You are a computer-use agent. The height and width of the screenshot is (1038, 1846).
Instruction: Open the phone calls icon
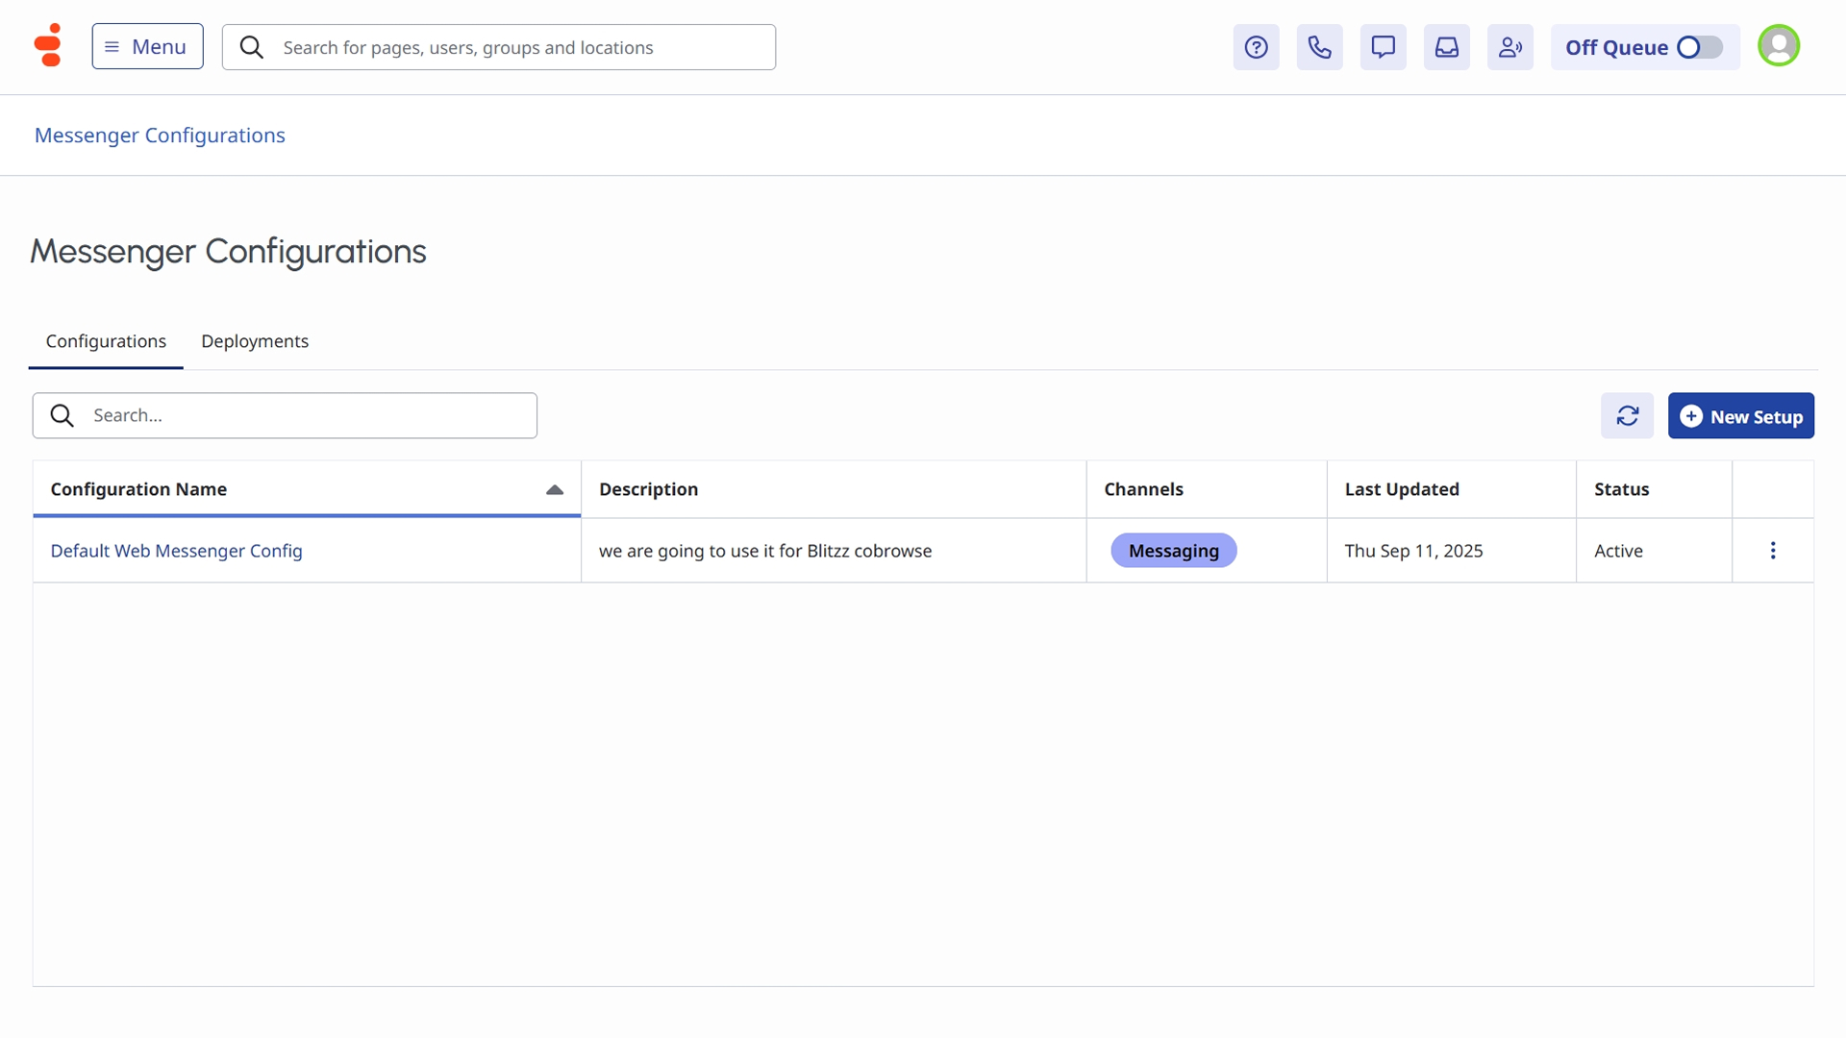tap(1319, 47)
